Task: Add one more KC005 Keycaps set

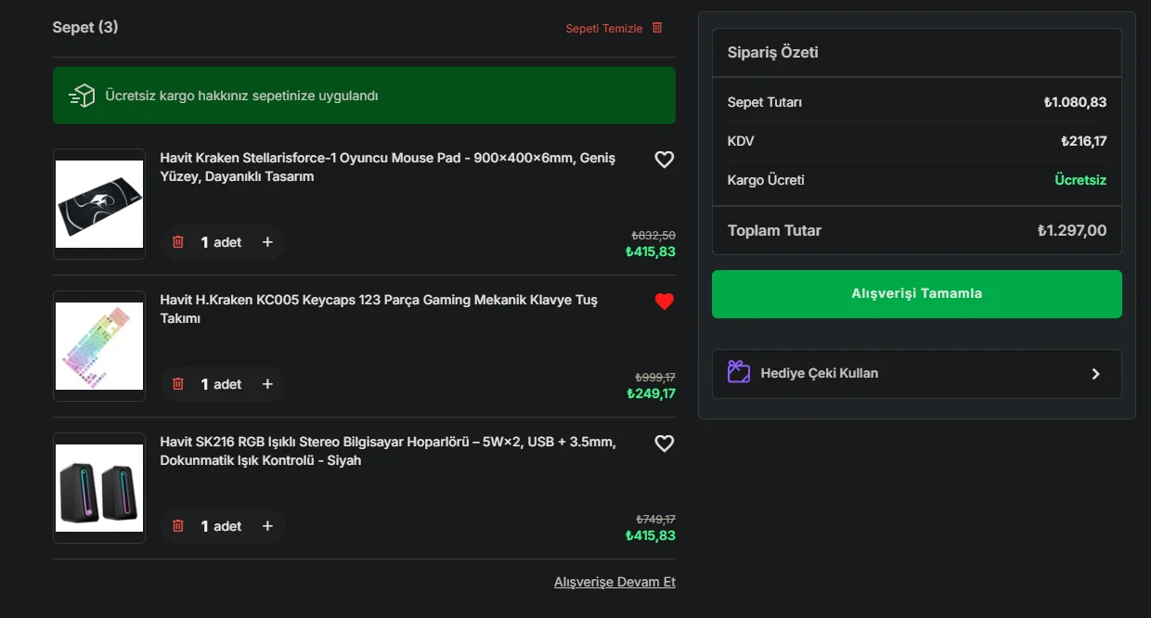Action: tap(267, 384)
